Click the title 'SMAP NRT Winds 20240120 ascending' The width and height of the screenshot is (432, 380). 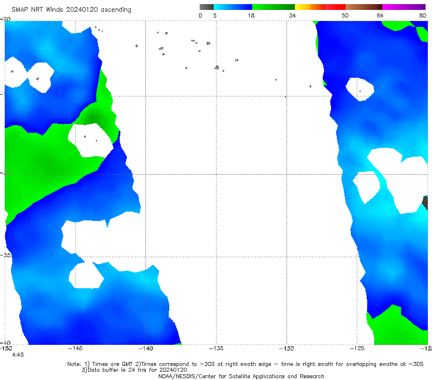(x=71, y=10)
